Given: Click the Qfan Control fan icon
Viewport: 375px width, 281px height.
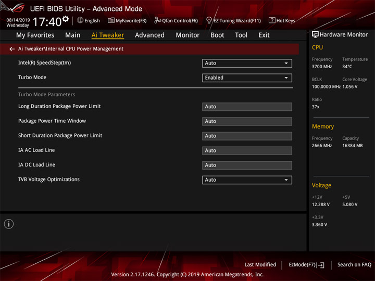Looking at the screenshot, I should 157,20.
